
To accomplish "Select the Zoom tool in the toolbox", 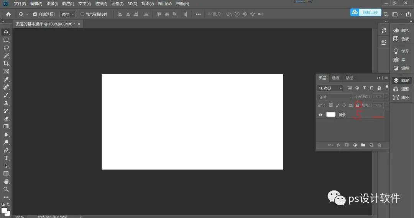I will [6, 189].
